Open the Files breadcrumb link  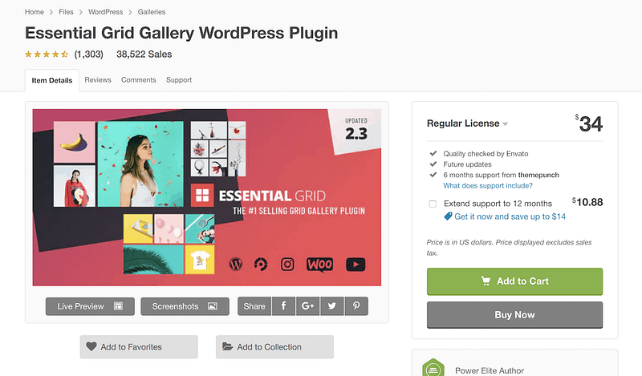(66, 12)
